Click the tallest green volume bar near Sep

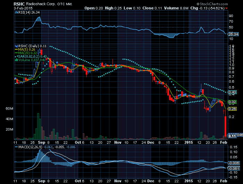click(38, 126)
